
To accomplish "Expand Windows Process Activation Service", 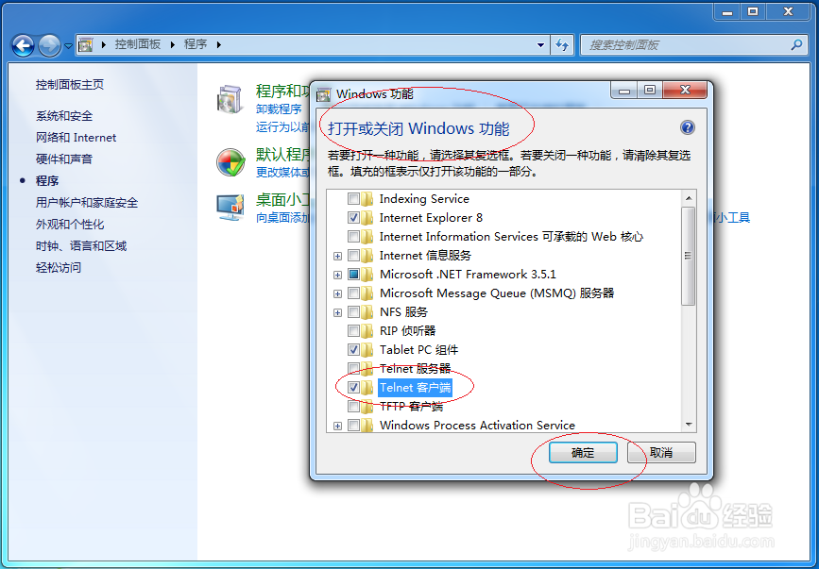I will pyautogui.click(x=338, y=425).
